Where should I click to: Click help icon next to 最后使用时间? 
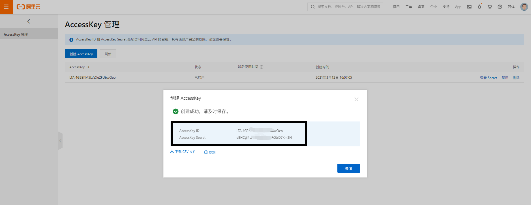[x=262, y=67]
